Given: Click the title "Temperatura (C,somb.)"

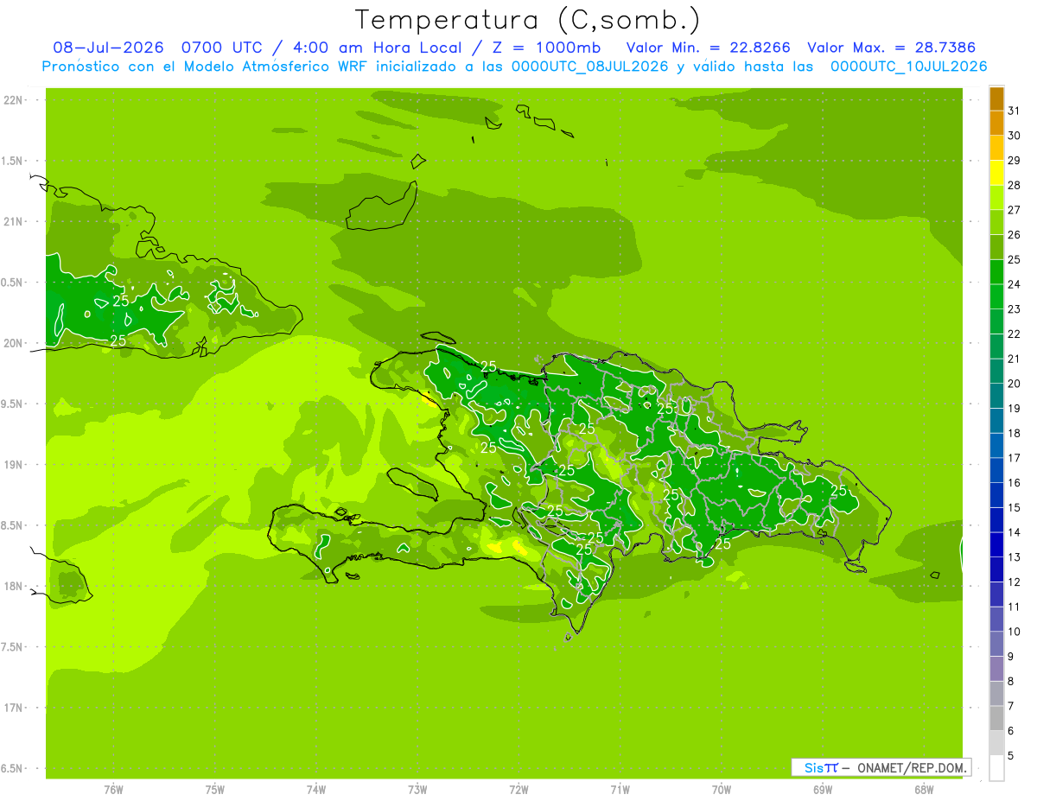Looking at the screenshot, I should [x=528, y=20].
